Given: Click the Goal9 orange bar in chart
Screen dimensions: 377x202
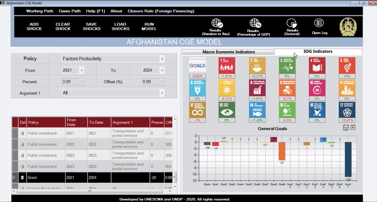Looking at the screenshot, I should pos(282,151).
